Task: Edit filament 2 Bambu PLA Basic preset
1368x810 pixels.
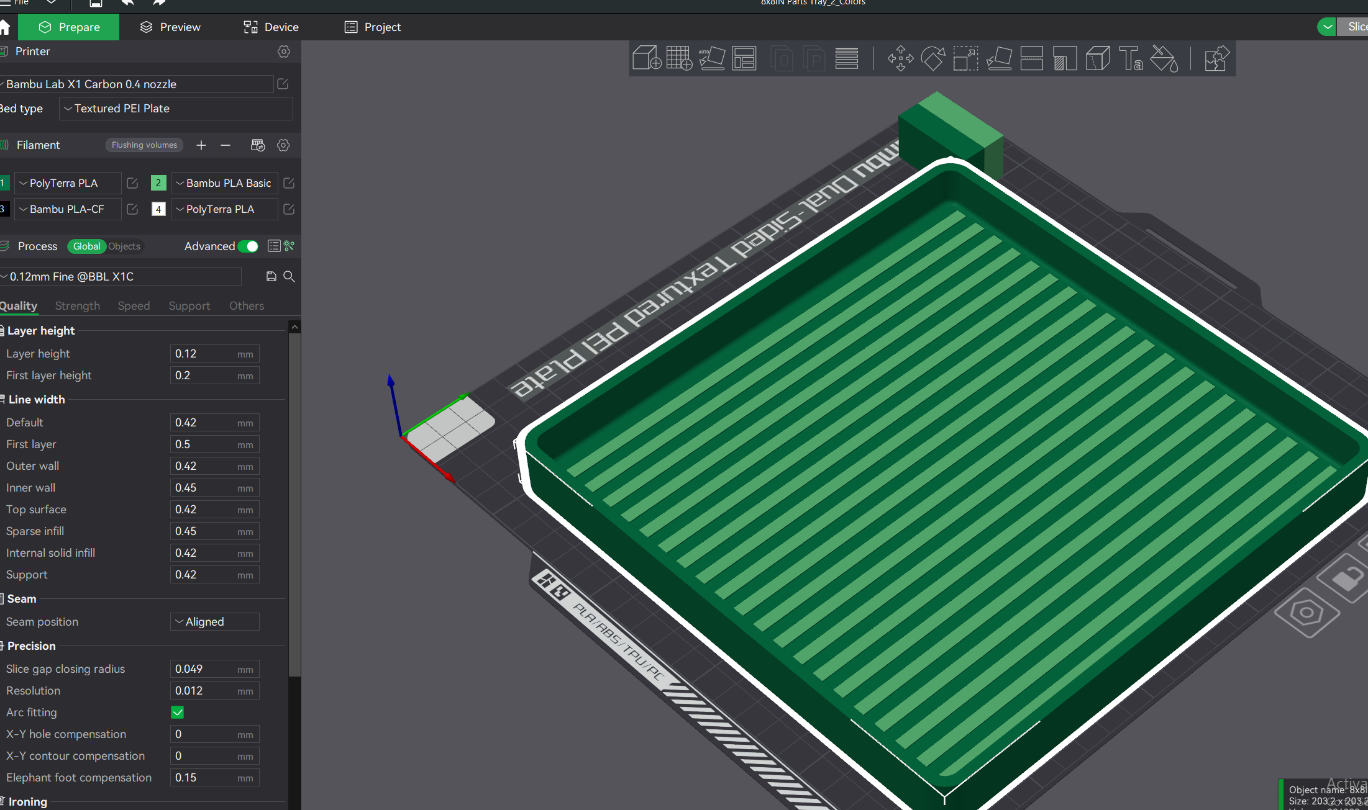Action: pyautogui.click(x=289, y=183)
